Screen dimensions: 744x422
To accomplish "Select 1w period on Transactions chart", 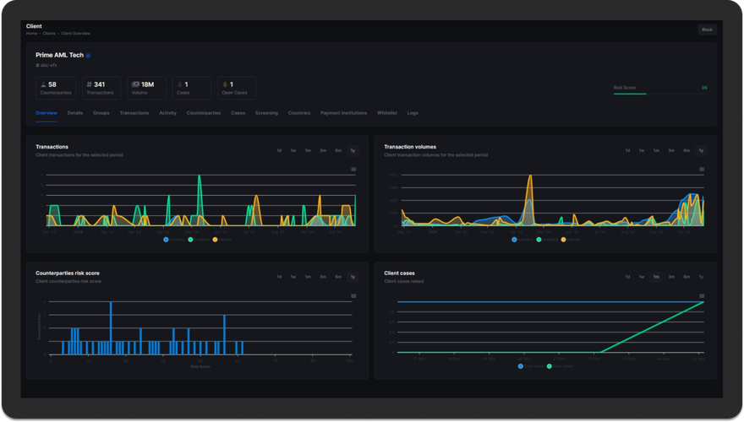I will tap(293, 150).
